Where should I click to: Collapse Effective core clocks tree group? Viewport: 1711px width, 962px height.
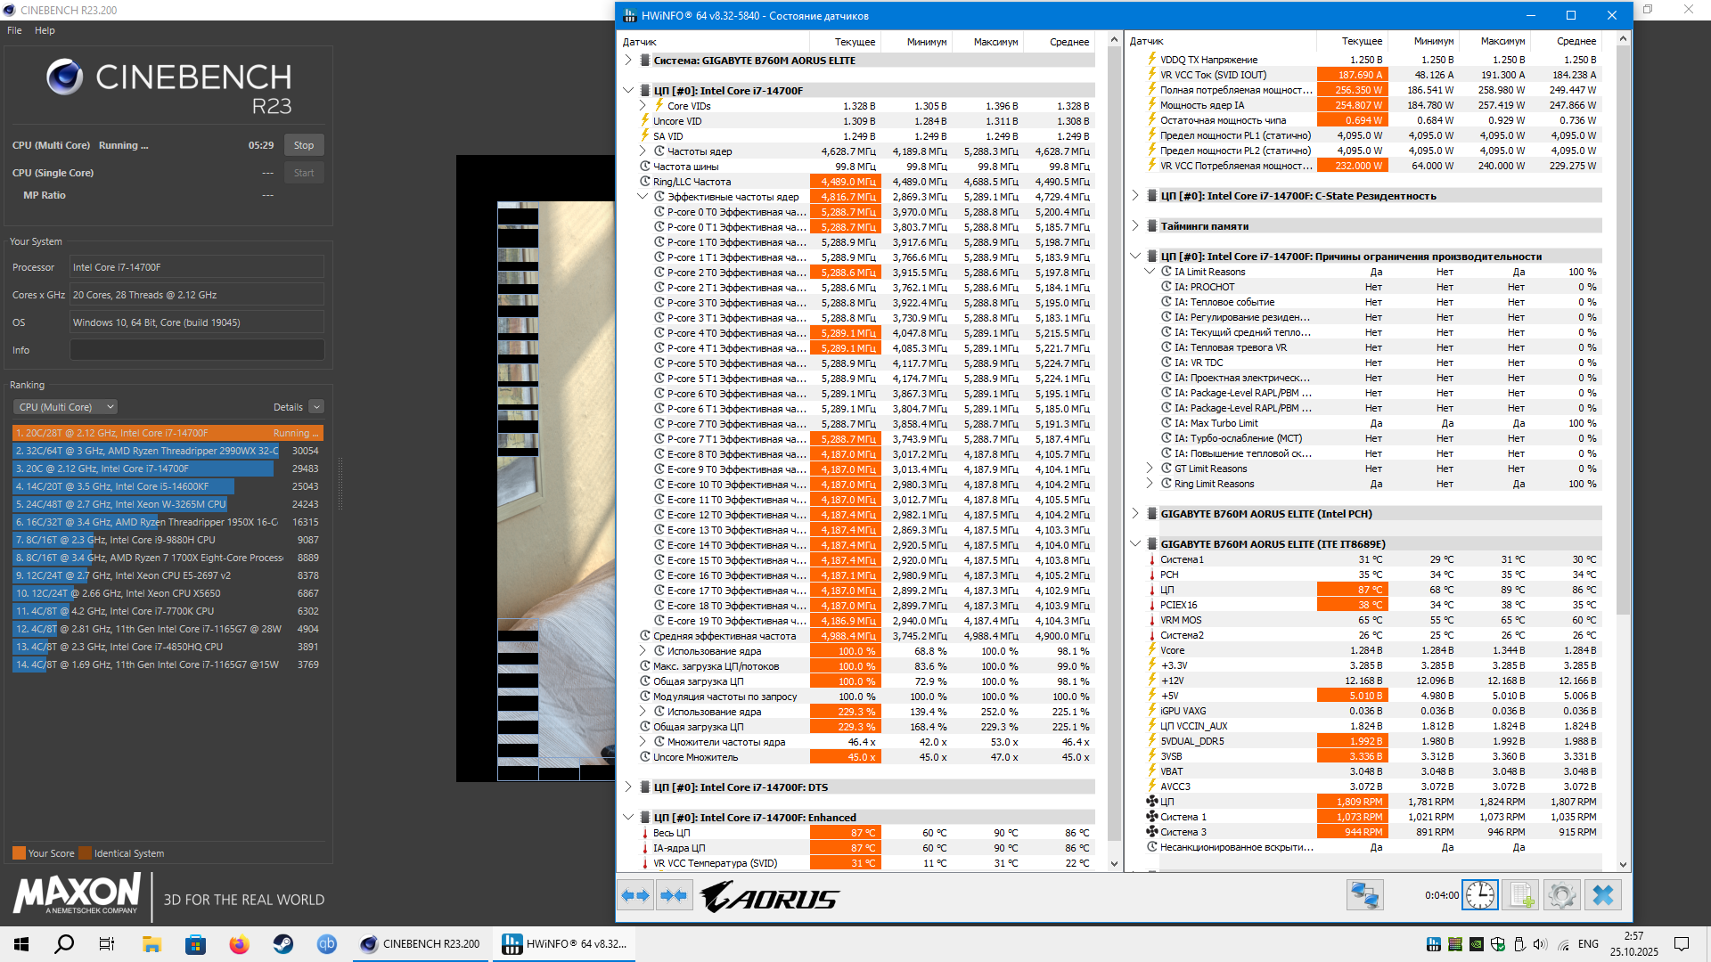coord(643,197)
